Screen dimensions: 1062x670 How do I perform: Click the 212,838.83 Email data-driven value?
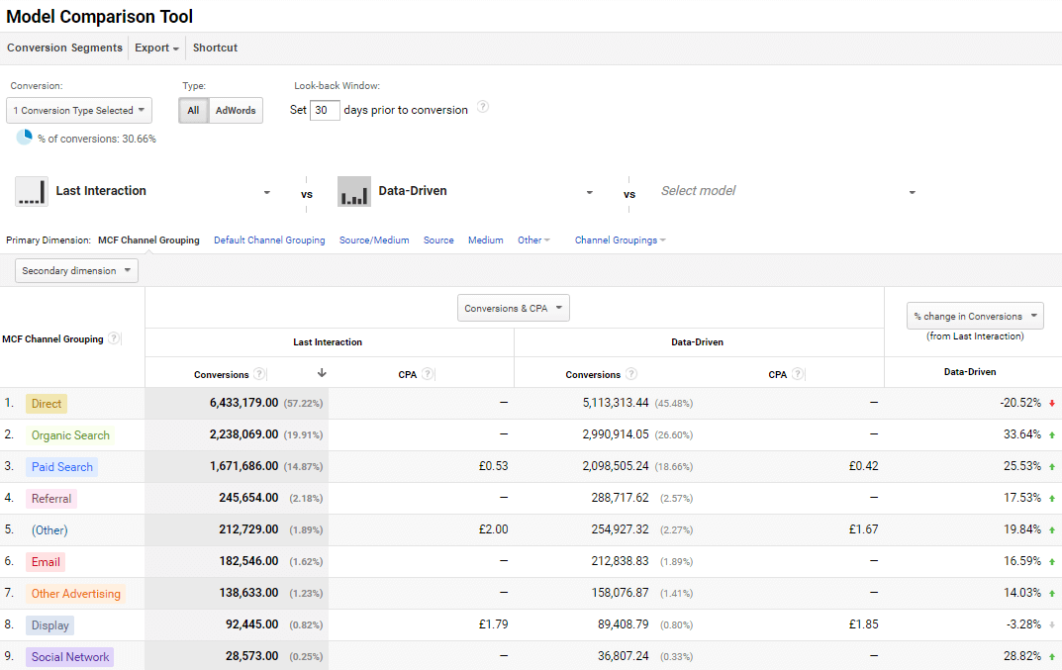point(620,561)
